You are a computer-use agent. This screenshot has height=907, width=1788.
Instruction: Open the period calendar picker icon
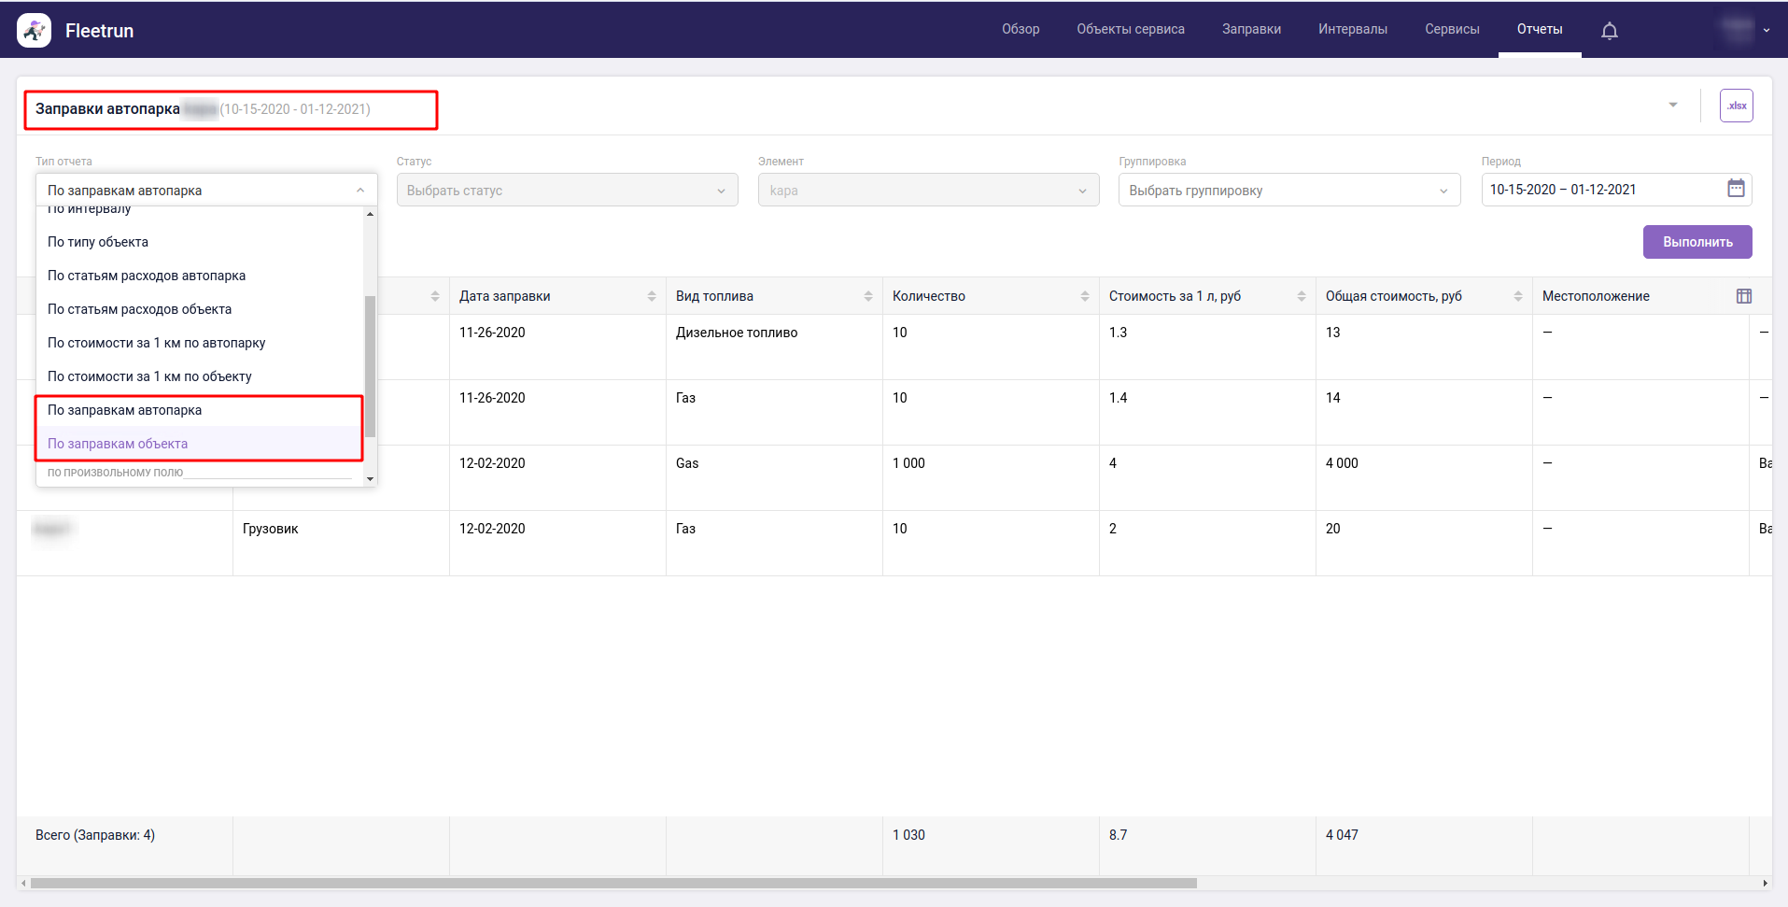(1736, 189)
